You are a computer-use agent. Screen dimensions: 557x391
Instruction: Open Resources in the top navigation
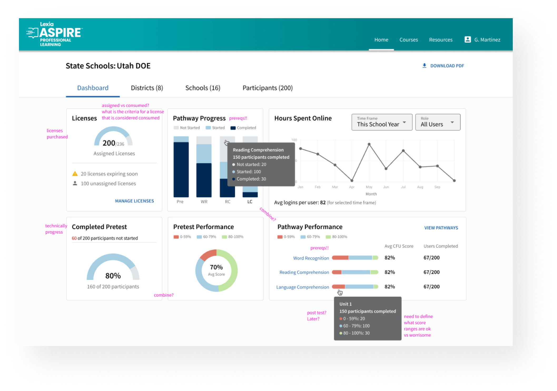point(441,40)
